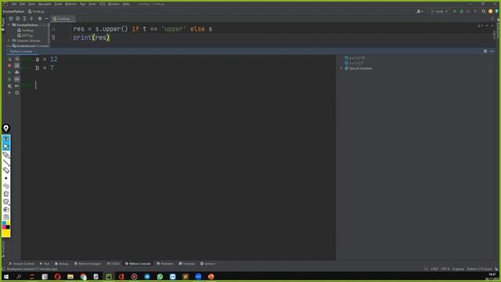Expand Special Variables in variables pane
This screenshot has height=282, width=501.
[341, 68]
